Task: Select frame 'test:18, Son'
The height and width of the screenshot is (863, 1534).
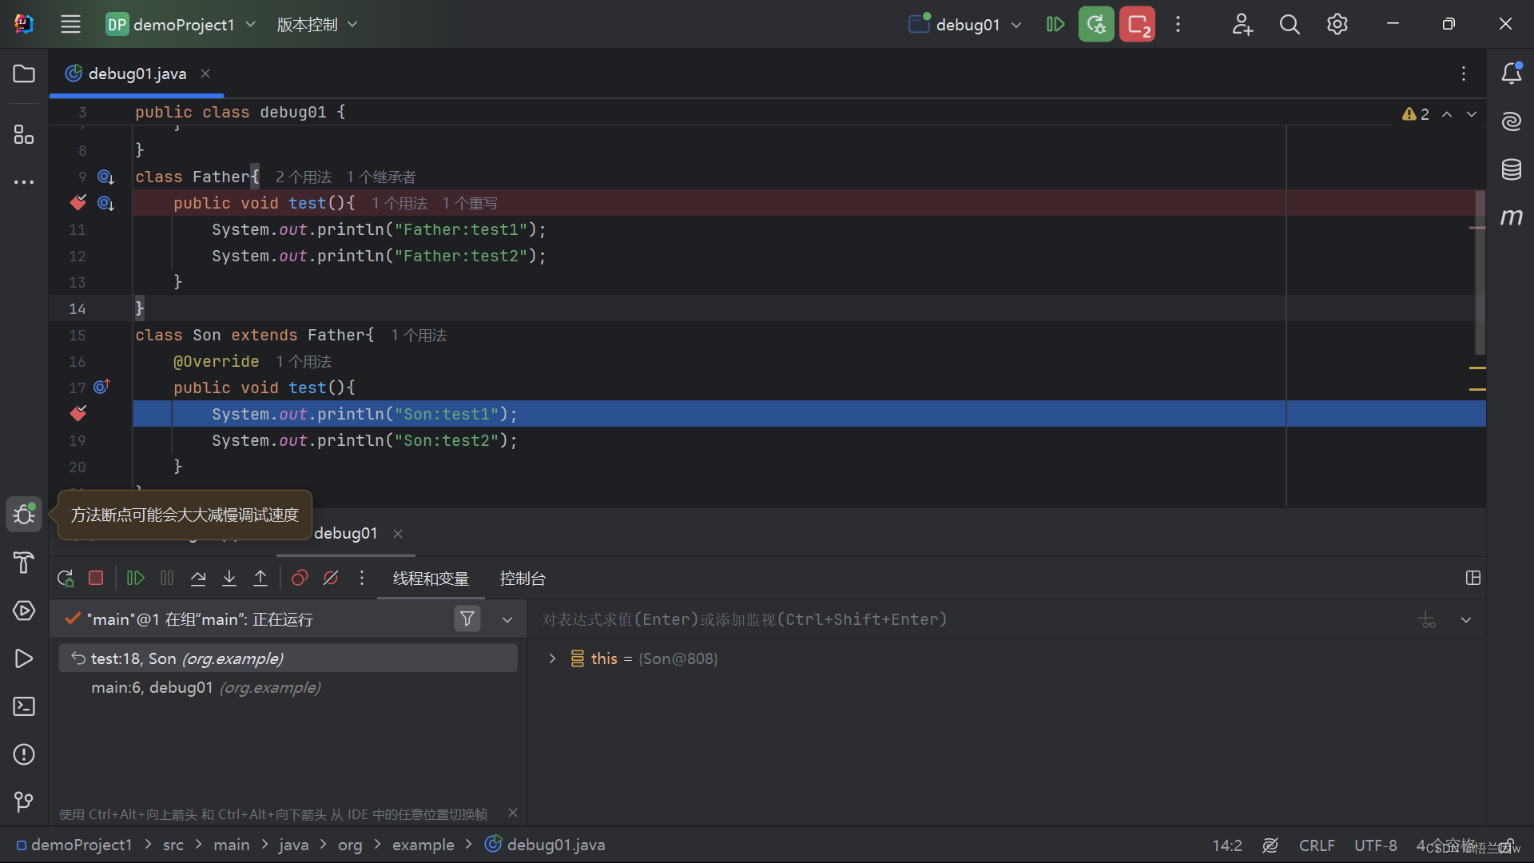Action: [288, 658]
